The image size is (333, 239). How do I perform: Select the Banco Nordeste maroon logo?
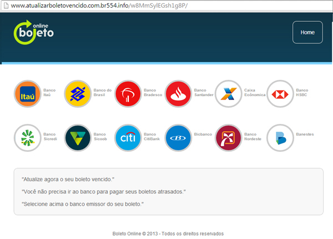coord(228,137)
